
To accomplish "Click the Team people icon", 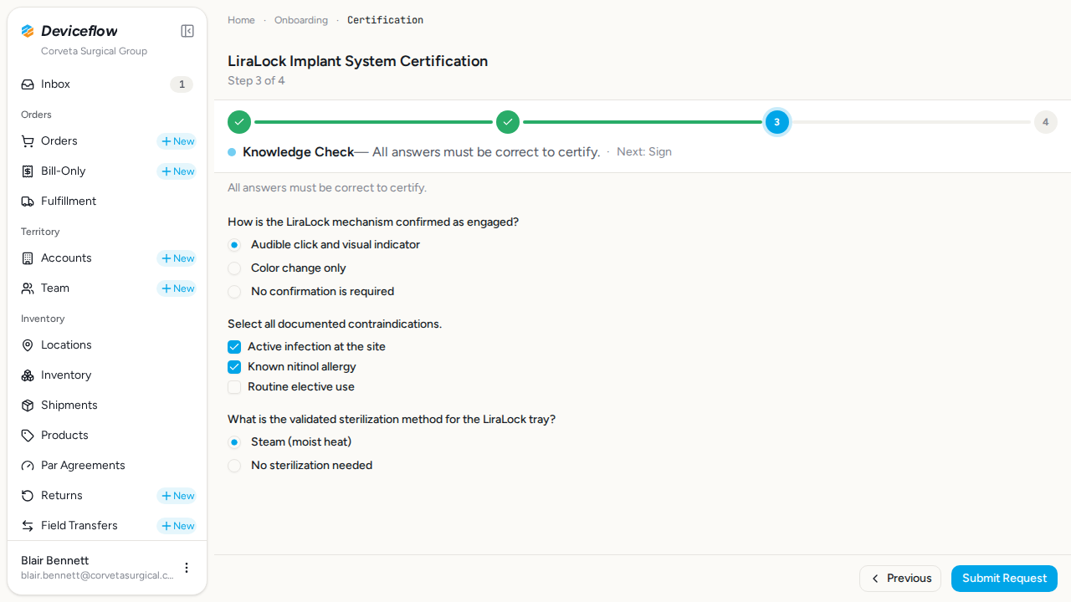I will pos(28,288).
